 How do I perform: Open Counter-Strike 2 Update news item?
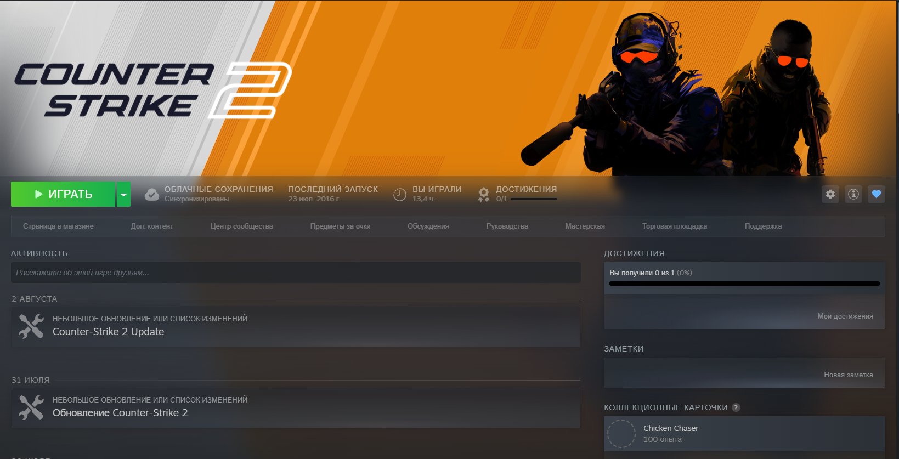click(x=296, y=326)
